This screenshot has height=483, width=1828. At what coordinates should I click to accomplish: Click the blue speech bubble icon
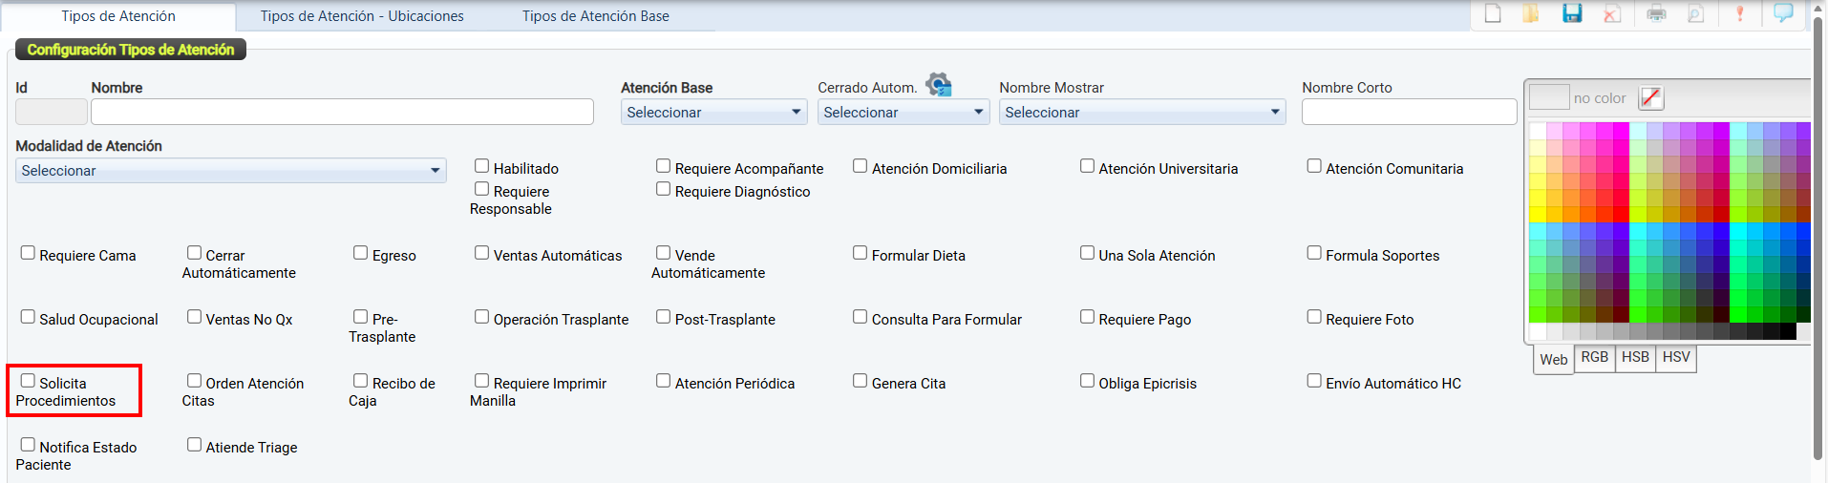coord(1783,13)
